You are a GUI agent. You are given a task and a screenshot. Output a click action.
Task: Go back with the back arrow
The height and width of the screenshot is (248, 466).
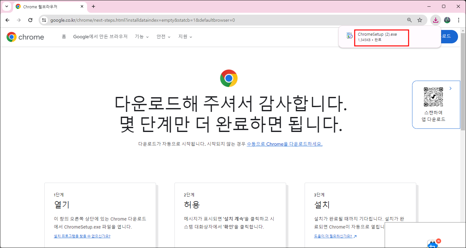pos(8,20)
